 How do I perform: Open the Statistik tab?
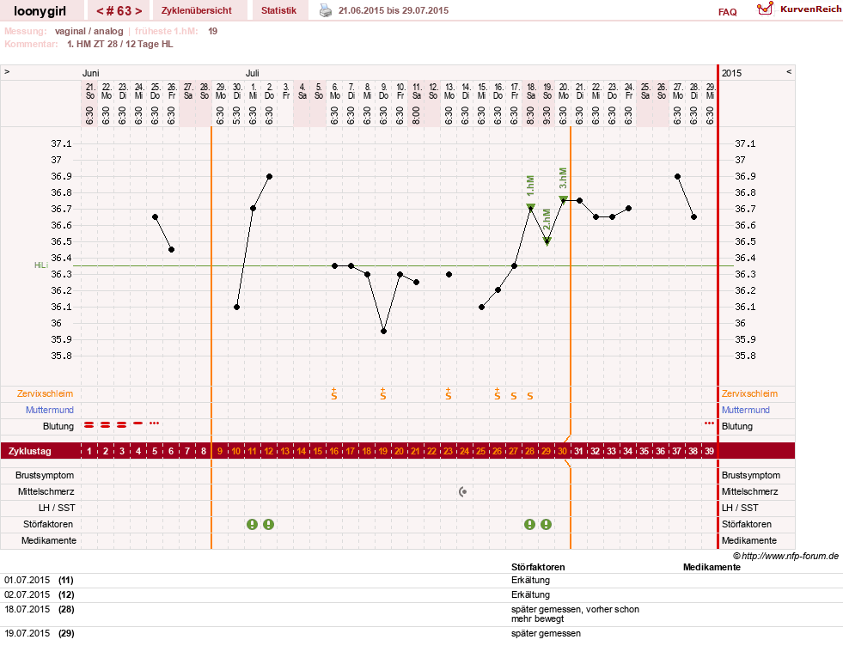point(278,10)
